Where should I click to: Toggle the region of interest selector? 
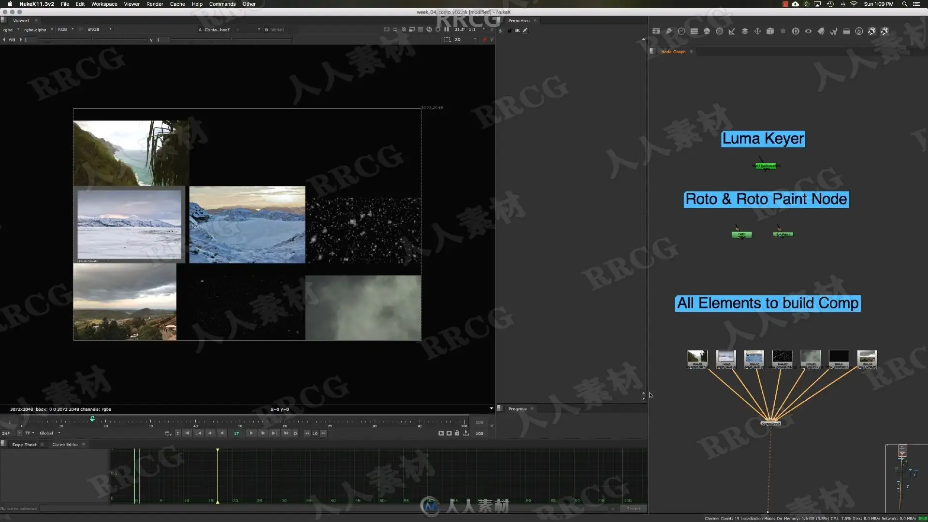click(447, 40)
